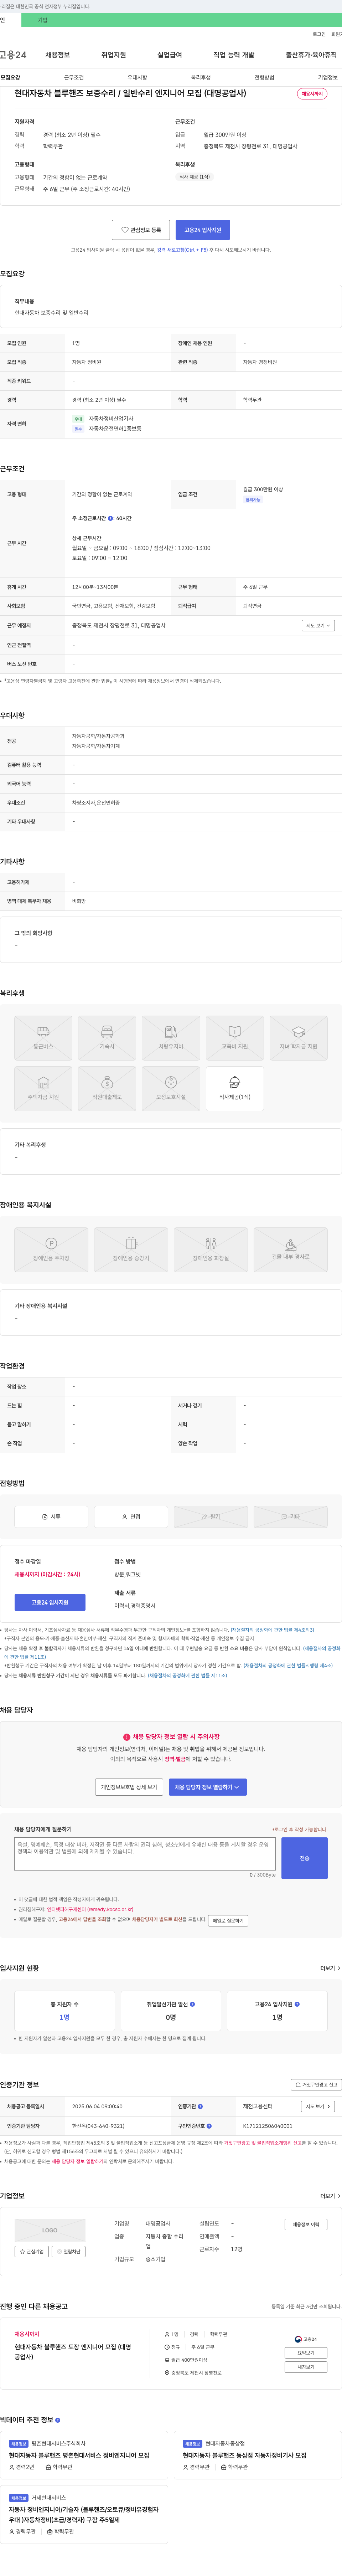Jump to 전형방법 section tab
342x2576 pixels.
click(x=264, y=77)
